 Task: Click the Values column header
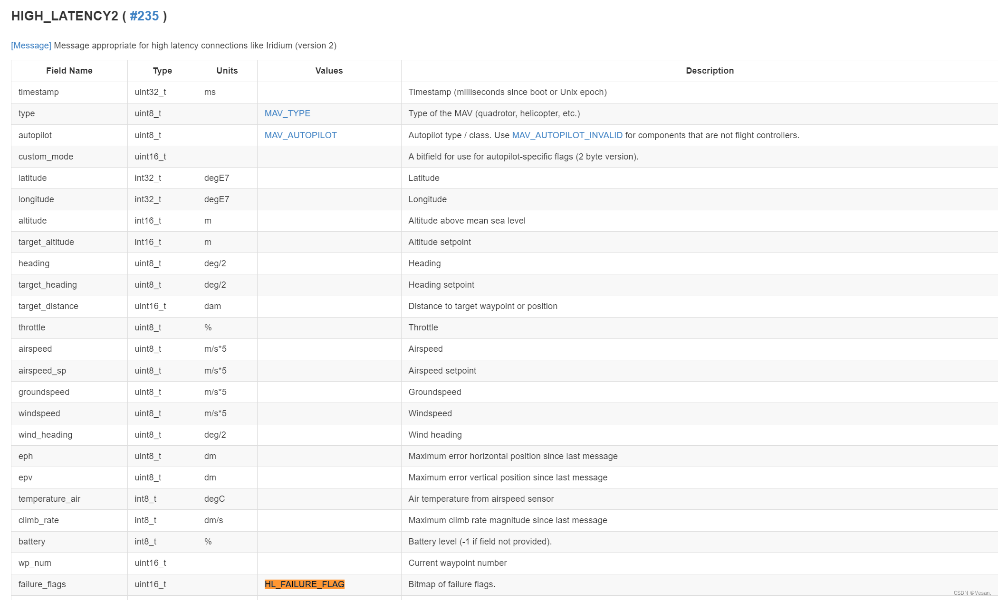pyautogui.click(x=329, y=71)
